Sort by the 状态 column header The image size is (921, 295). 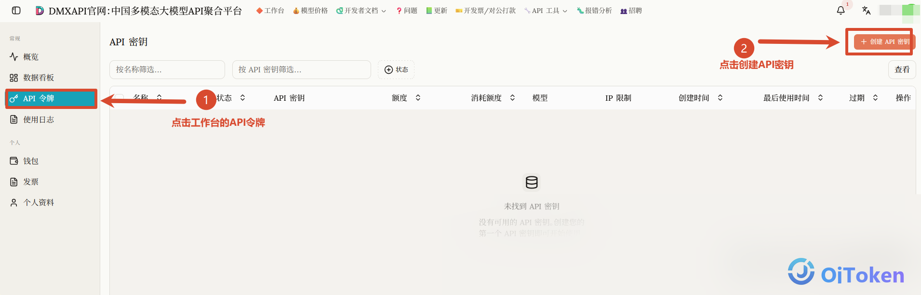(231, 98)
